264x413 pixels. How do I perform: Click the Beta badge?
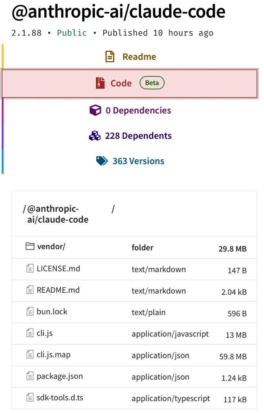152,83
